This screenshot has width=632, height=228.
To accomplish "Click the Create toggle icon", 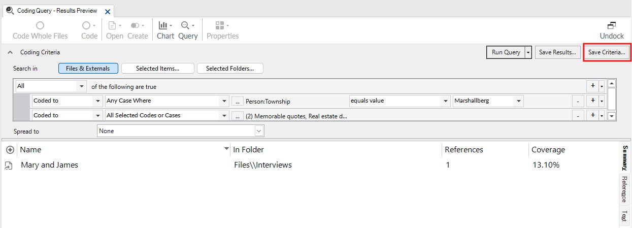I will pyautogui.click(x=135, y=25).
